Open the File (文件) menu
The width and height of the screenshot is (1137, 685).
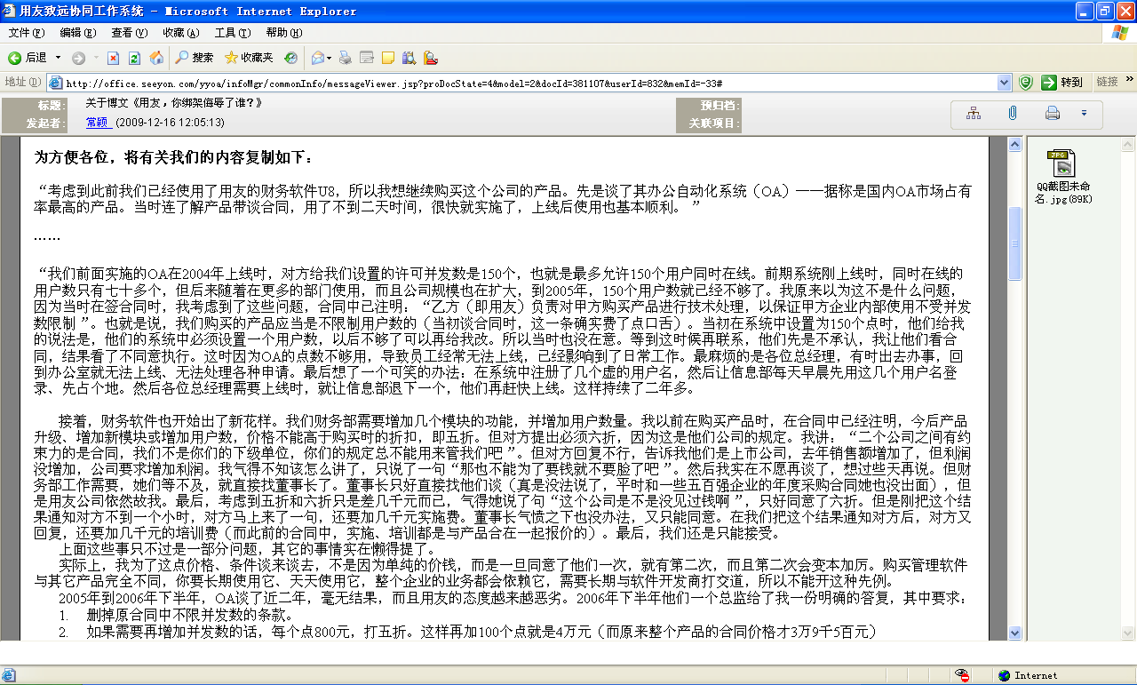(26, 33)
